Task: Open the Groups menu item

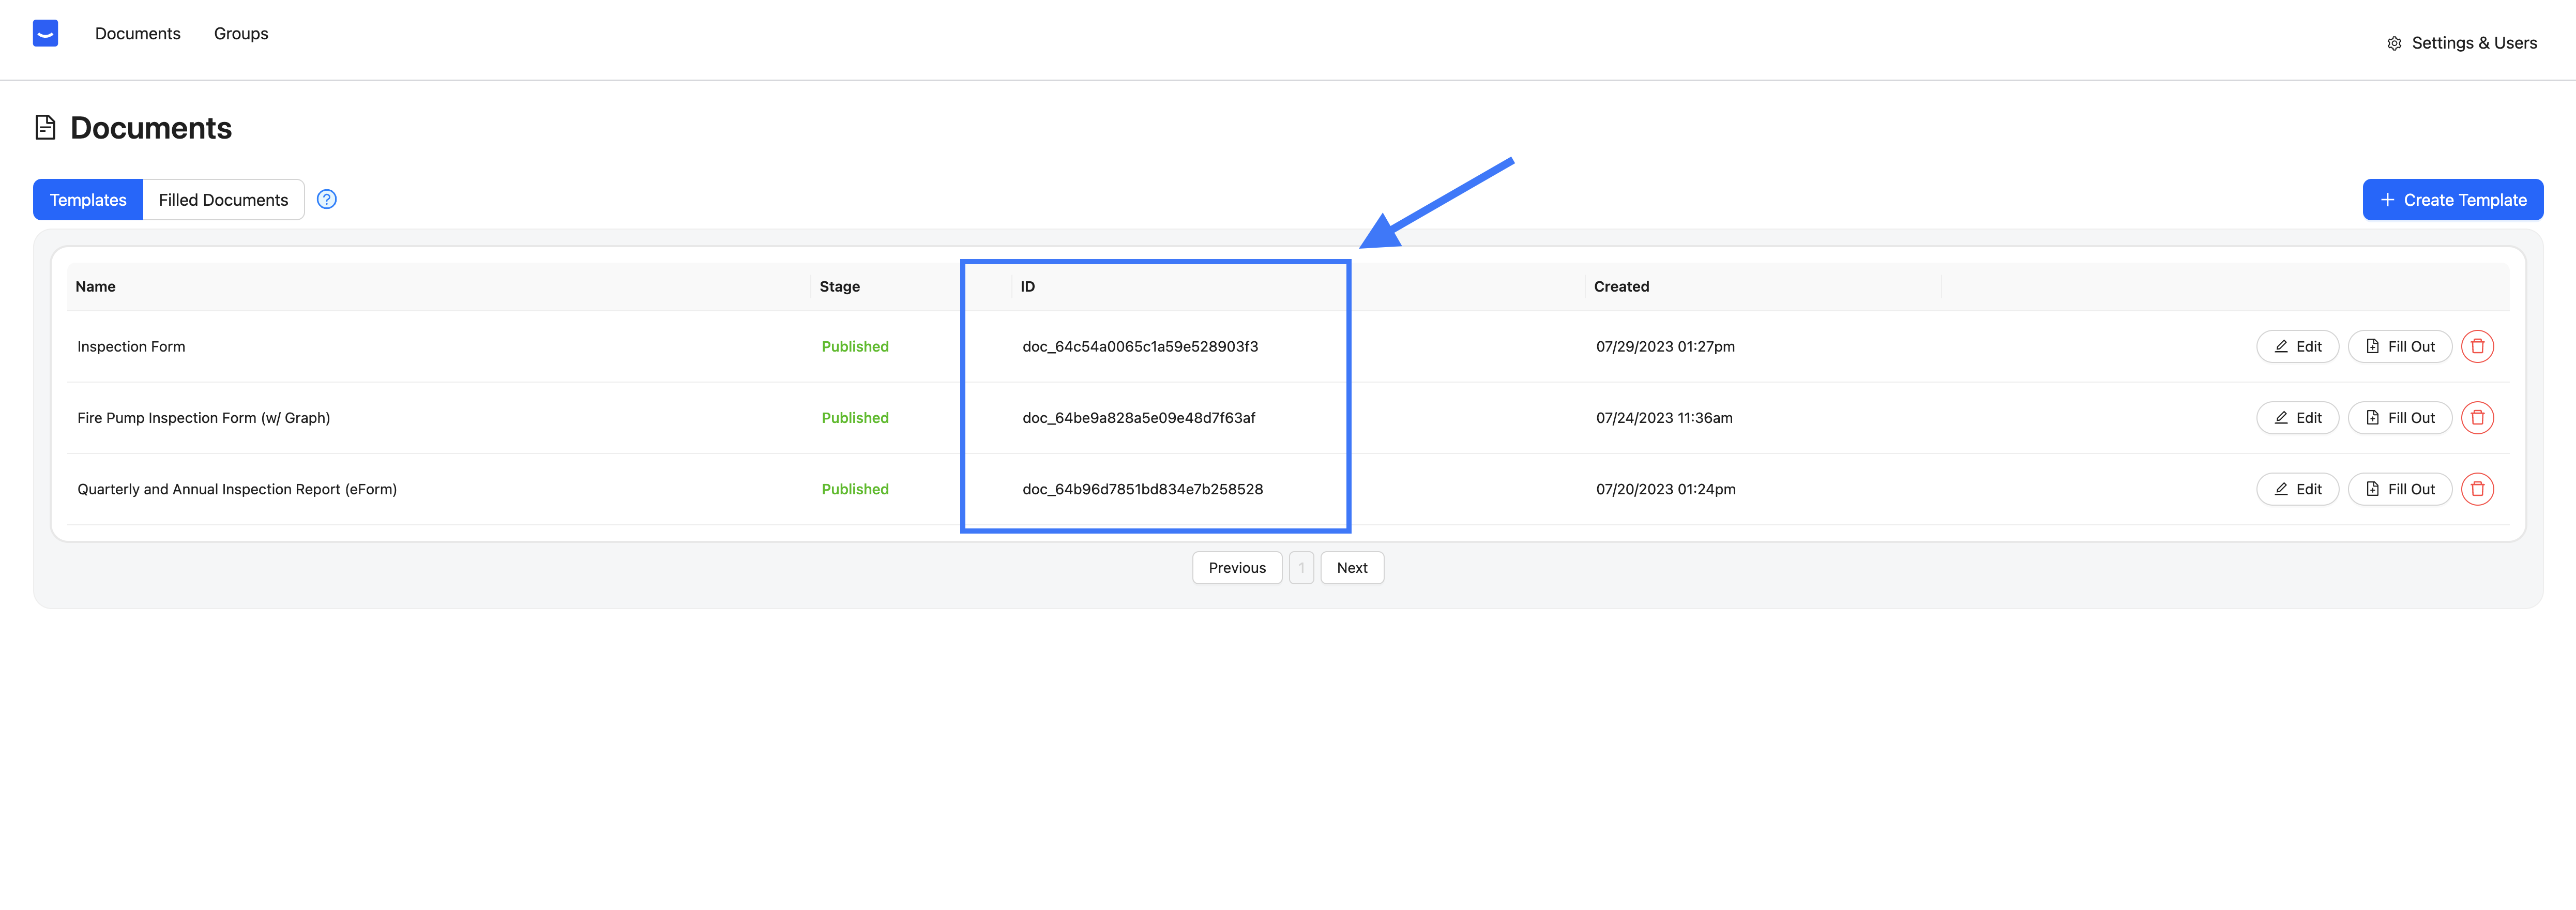Action: click(241, 33)
